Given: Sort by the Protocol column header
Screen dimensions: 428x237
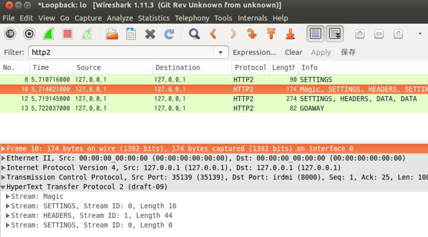Looking at the screenshot, I should [x=250, y=68].
